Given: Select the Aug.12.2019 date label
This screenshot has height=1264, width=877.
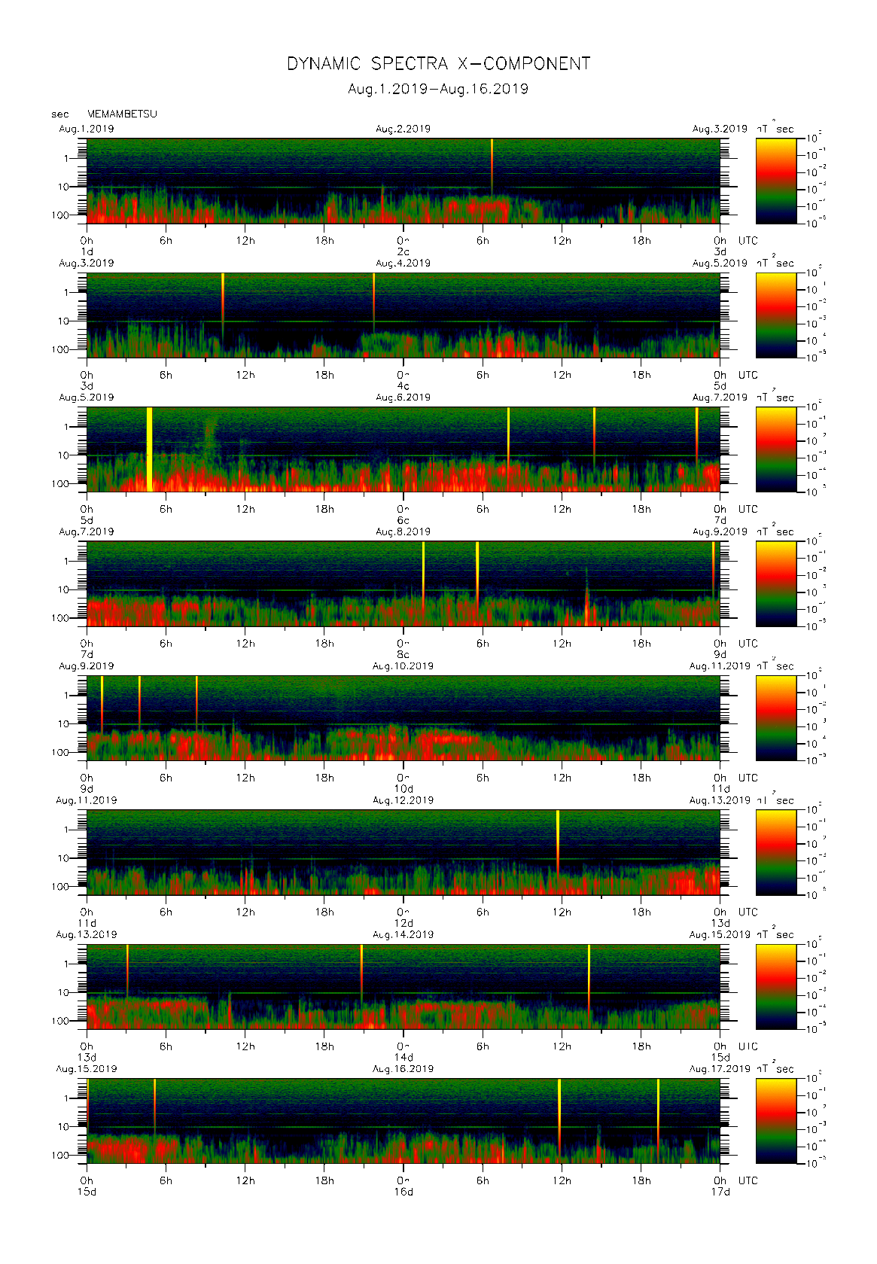Looking at the screenshot, I should 403,800.
